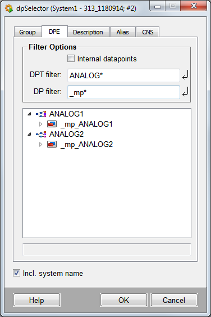The width and height of the screenshot is (211, 317).
Task: Open the CNS tab
Action: (x=148, y=32)
